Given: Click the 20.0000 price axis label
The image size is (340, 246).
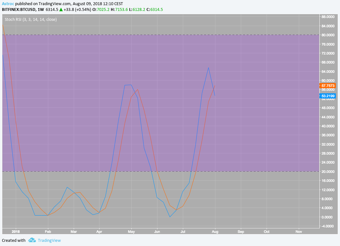Looking at the screenshot, I should coord(328,172).
